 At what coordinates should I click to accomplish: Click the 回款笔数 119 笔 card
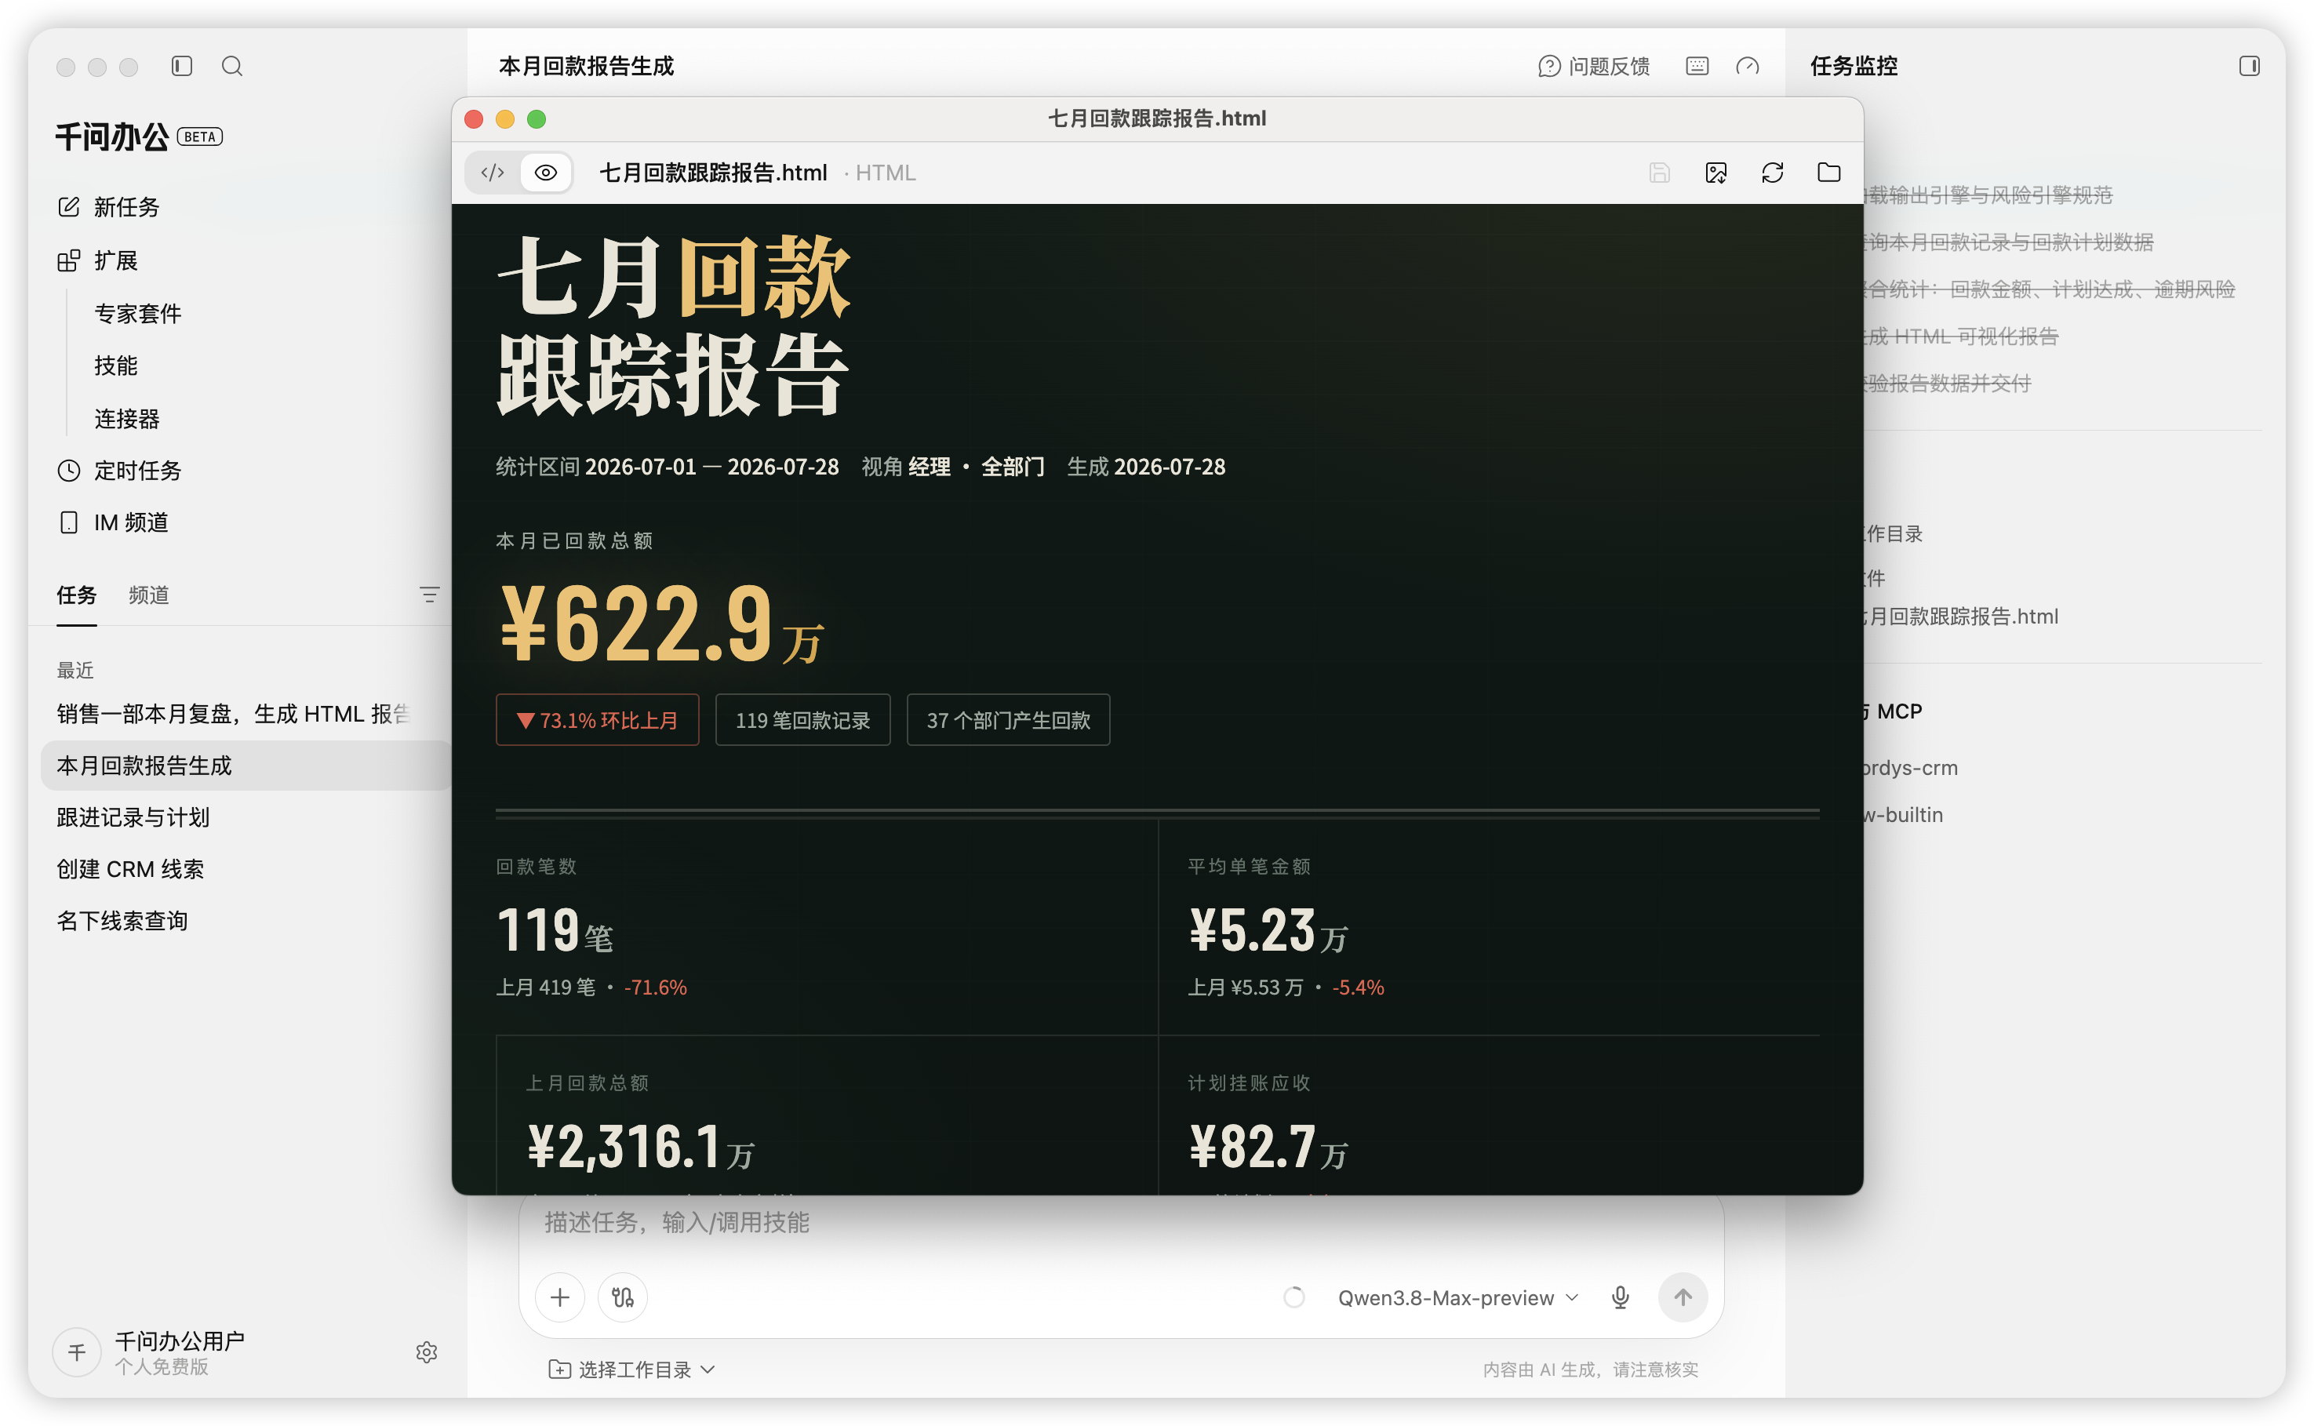827,927
